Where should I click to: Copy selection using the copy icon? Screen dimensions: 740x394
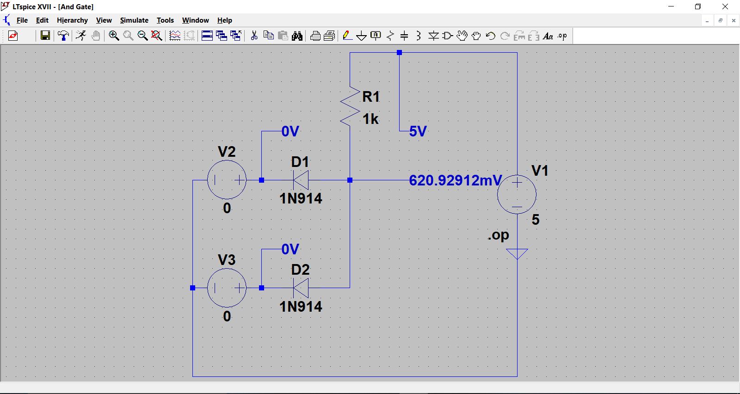coord(268,36)
